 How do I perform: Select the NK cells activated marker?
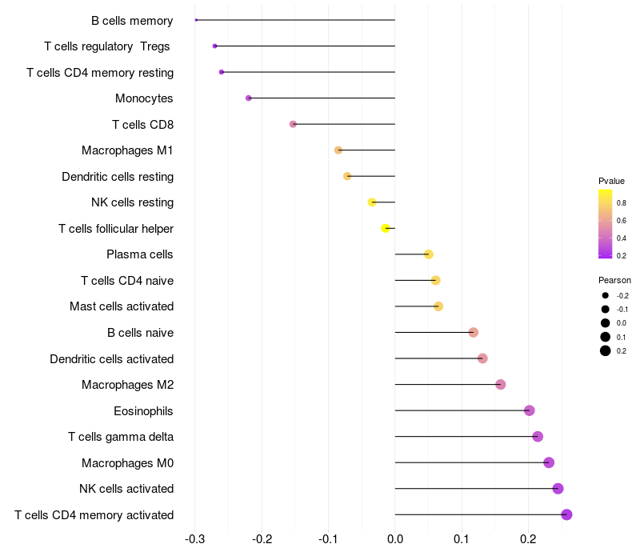558,489
